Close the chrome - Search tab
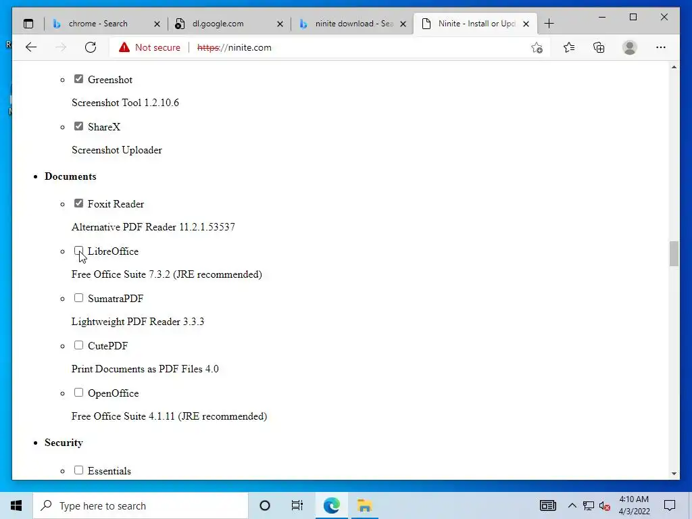 157,24
